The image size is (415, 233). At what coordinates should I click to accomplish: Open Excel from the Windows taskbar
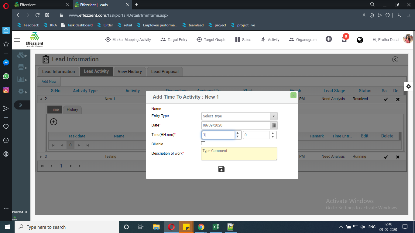click(216, 227)
